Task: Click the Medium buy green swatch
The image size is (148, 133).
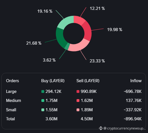Action: tap(43, 101)
